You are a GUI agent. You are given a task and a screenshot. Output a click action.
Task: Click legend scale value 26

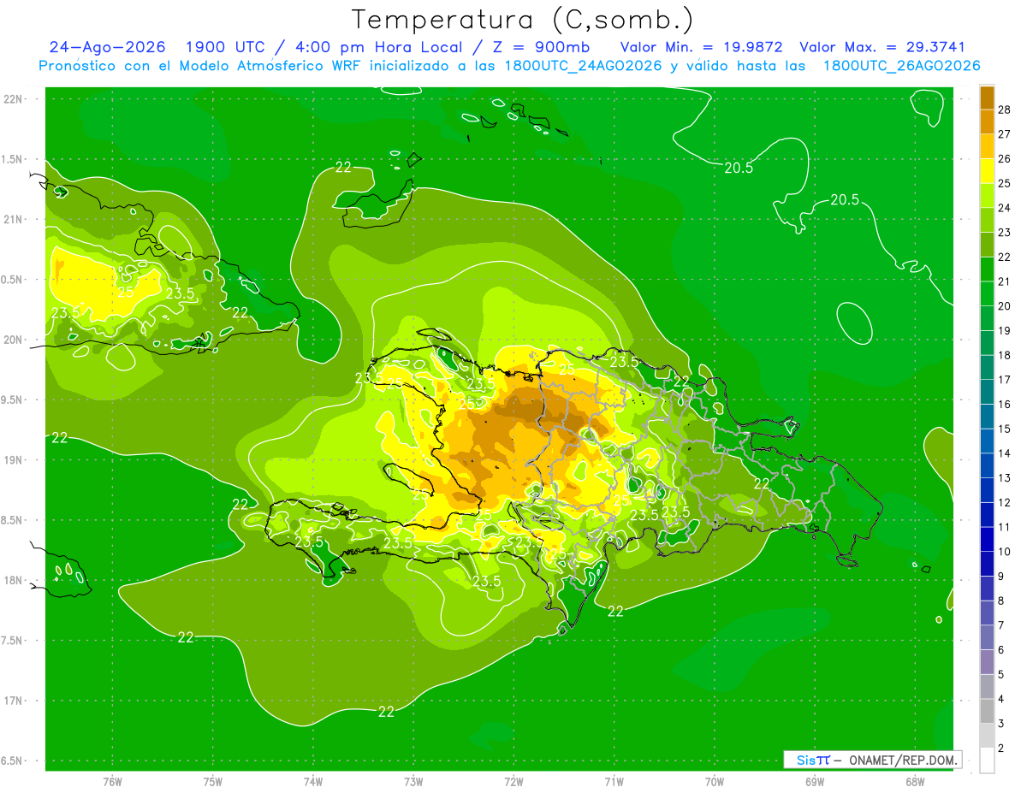1006,159
